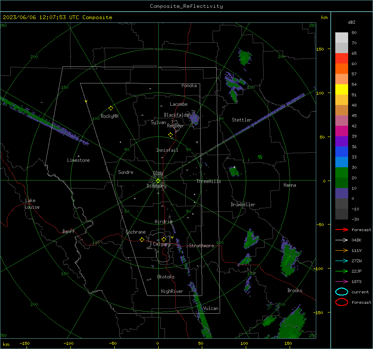Click the red forecast arrow legend icon

(342, 229)
